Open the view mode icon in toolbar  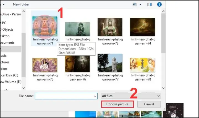pyautogui.click(x=135, y=4)
